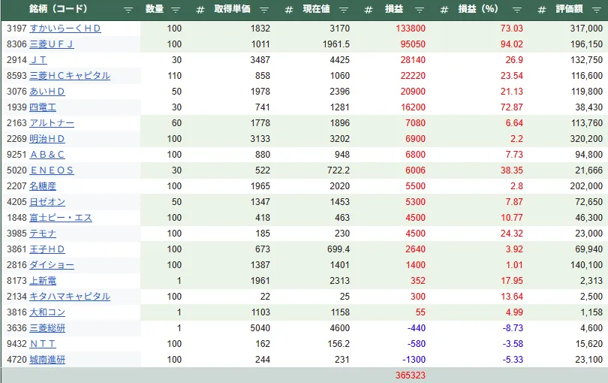Select profit cell 133800 for すかいらーくＨＤ
The height and width of the screenshot is (383, 608).
tap(411, 29)
